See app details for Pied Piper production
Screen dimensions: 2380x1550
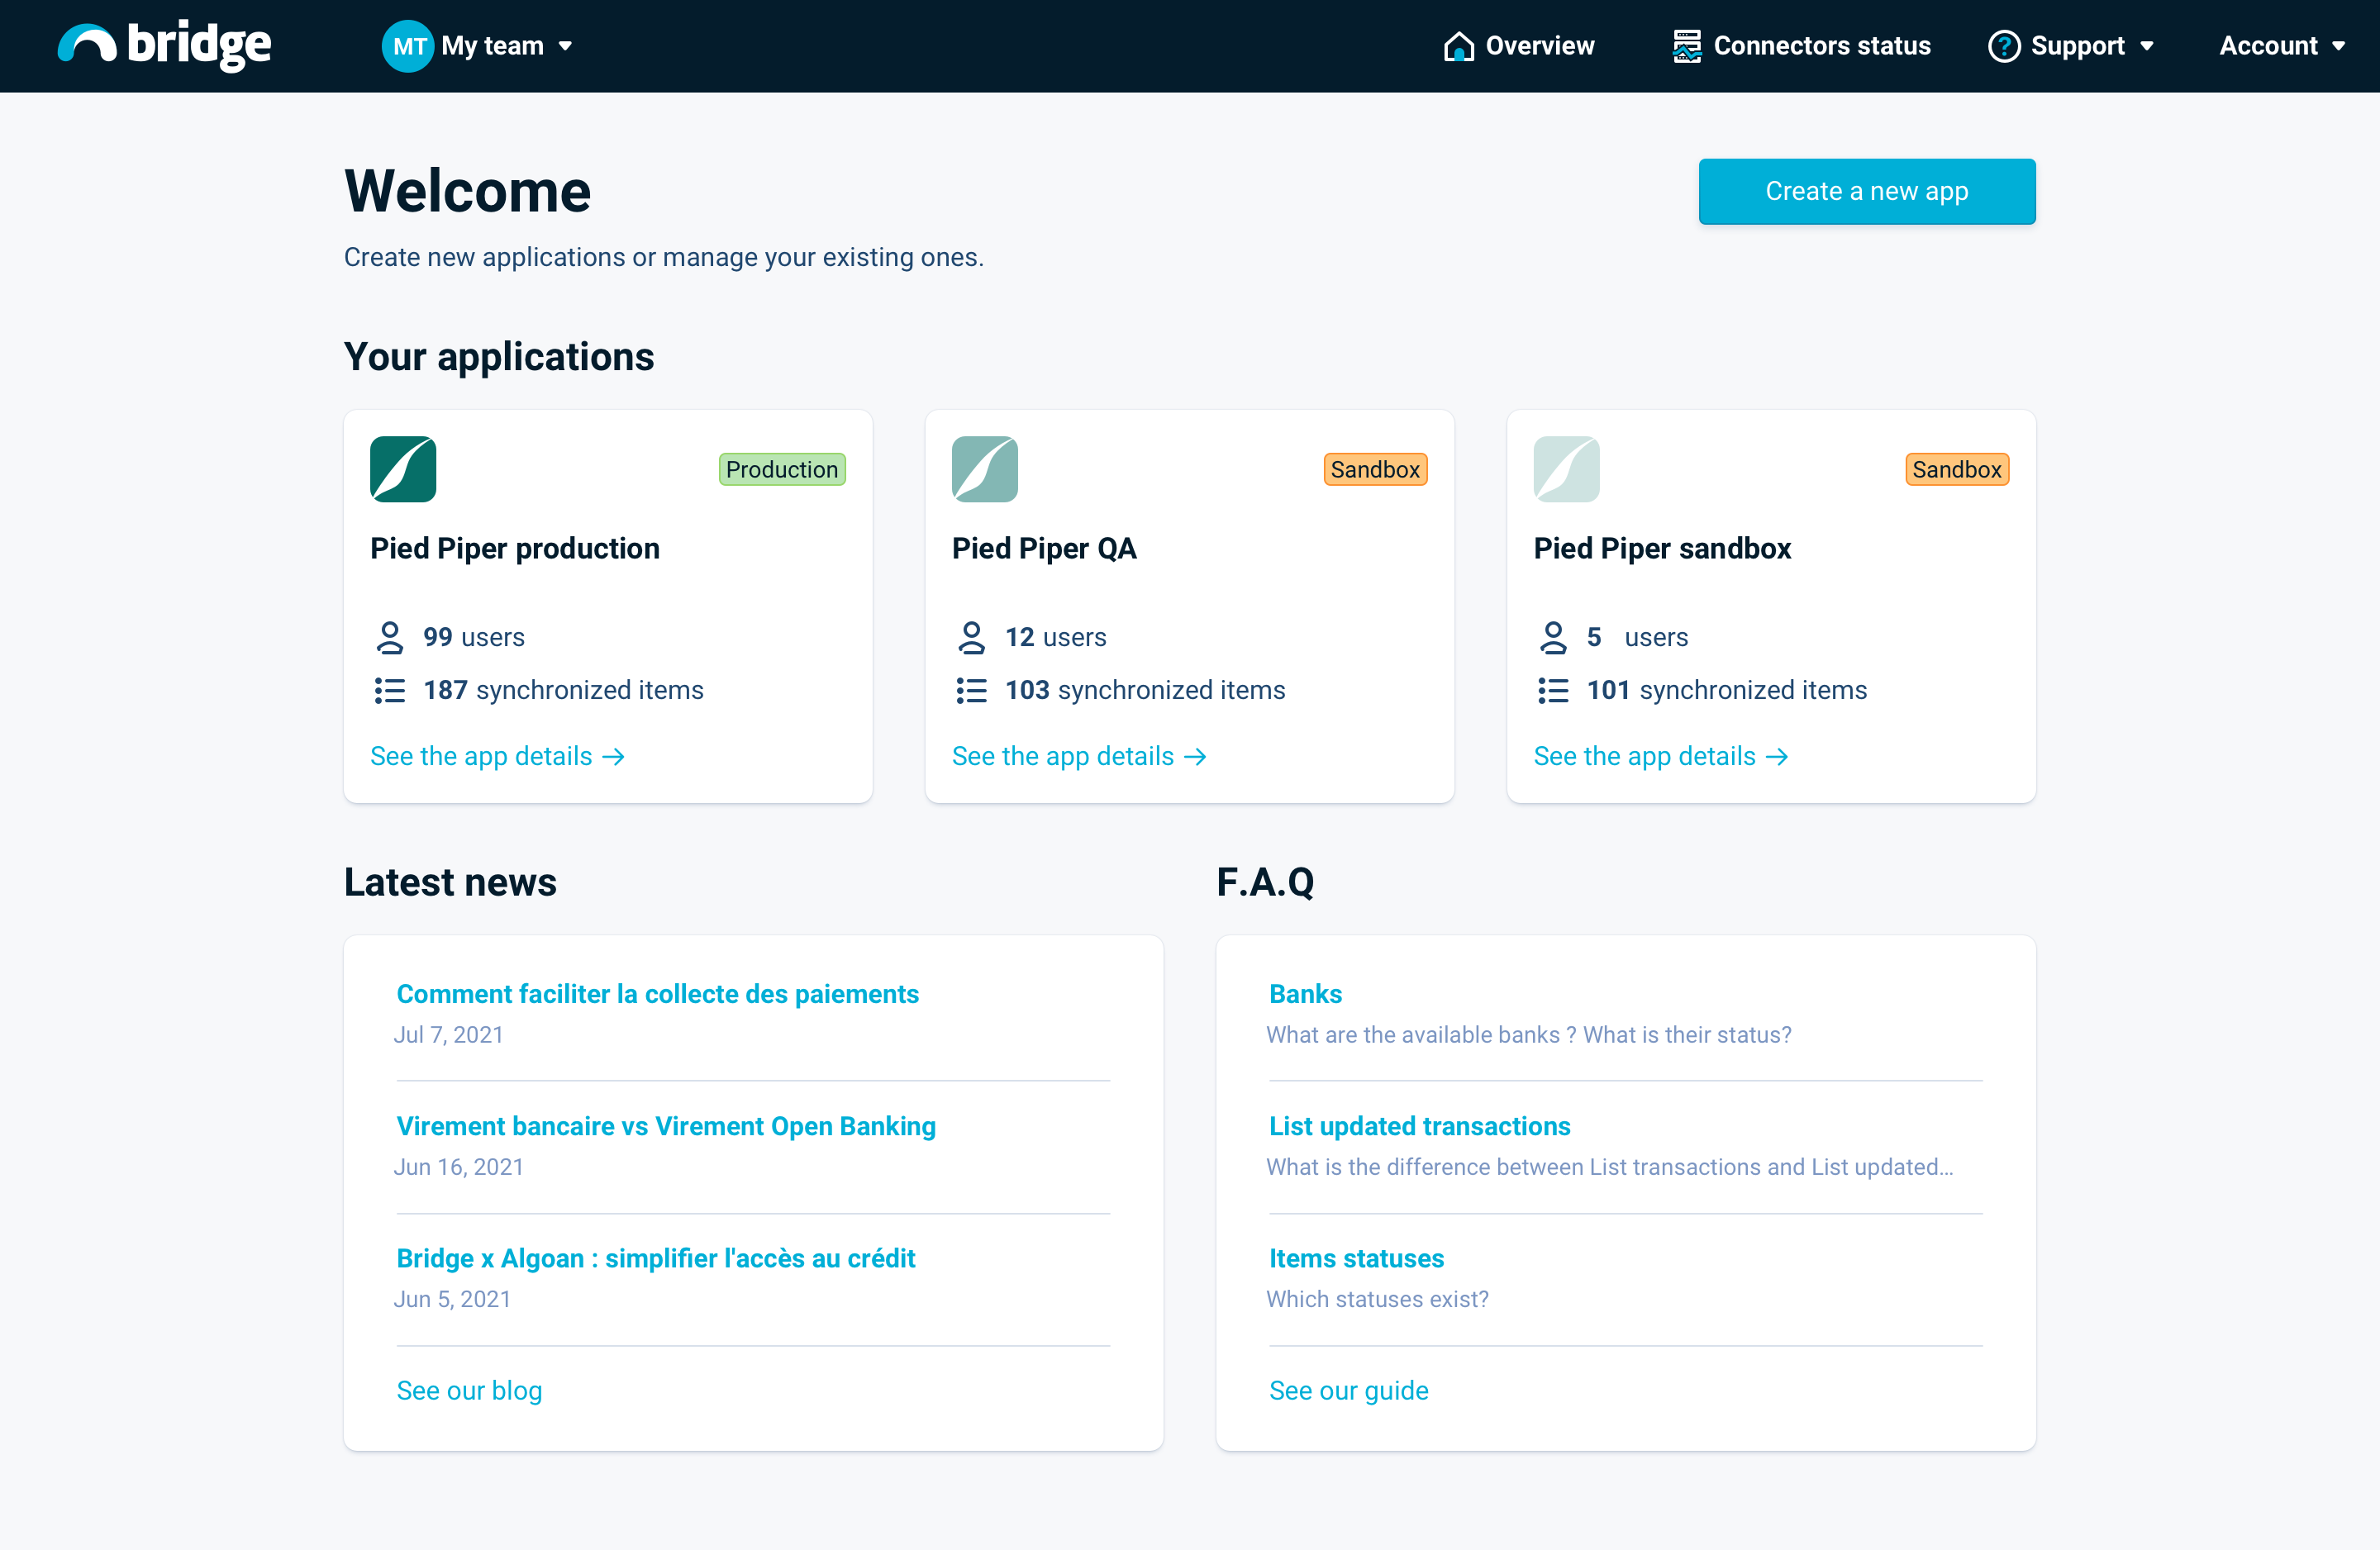497,756
